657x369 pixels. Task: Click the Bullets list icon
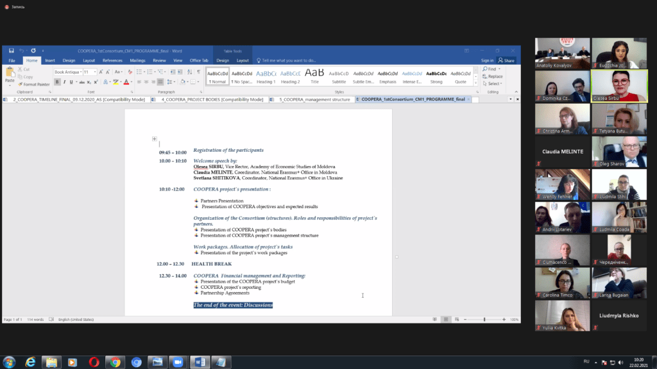(139, 72)
